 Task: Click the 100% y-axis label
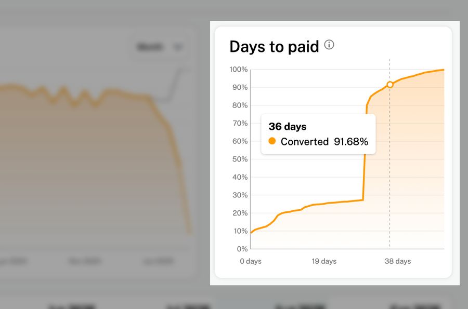point(238,70)
